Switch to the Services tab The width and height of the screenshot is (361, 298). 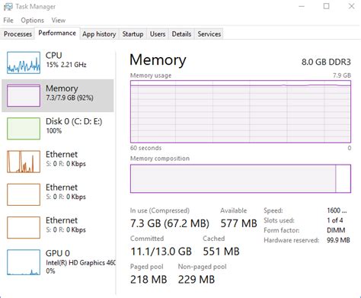[x=209, y=34]
